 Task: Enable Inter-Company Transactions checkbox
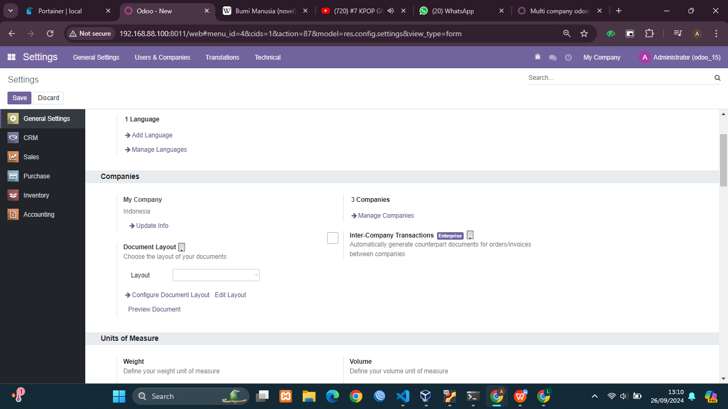[333, 238]
